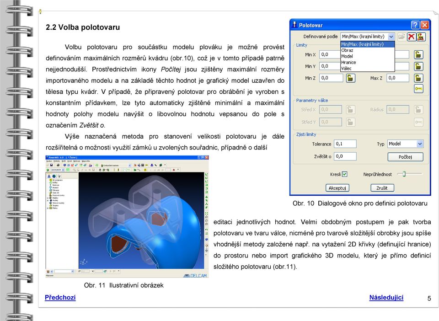Screen dimensions: 439x321
Task: Choose Válec from the dropdown list
Action: (368, 68)
